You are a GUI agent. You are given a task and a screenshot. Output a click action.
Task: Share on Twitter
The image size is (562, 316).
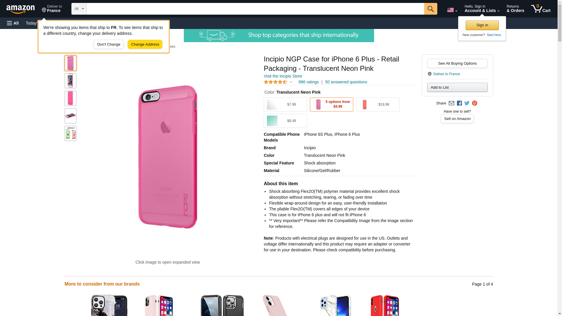coord(467,103)
